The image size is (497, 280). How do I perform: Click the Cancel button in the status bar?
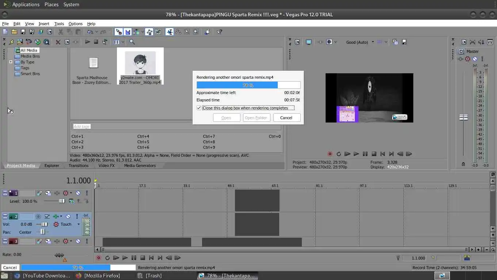(10, 268)
